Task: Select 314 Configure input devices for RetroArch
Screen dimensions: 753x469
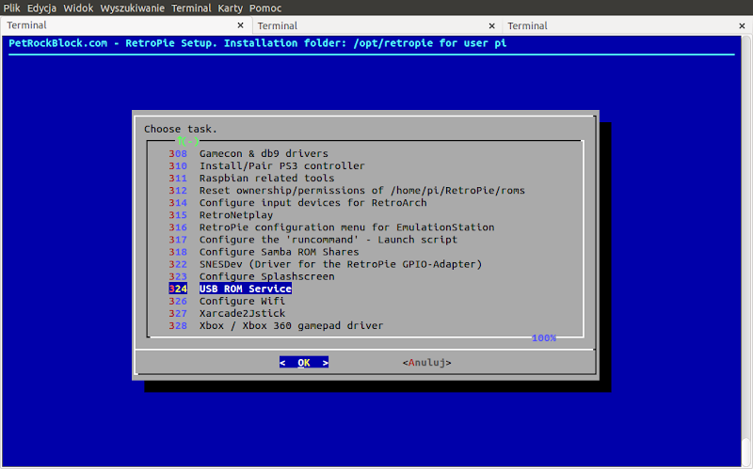Action: click(x=297, y=203)
